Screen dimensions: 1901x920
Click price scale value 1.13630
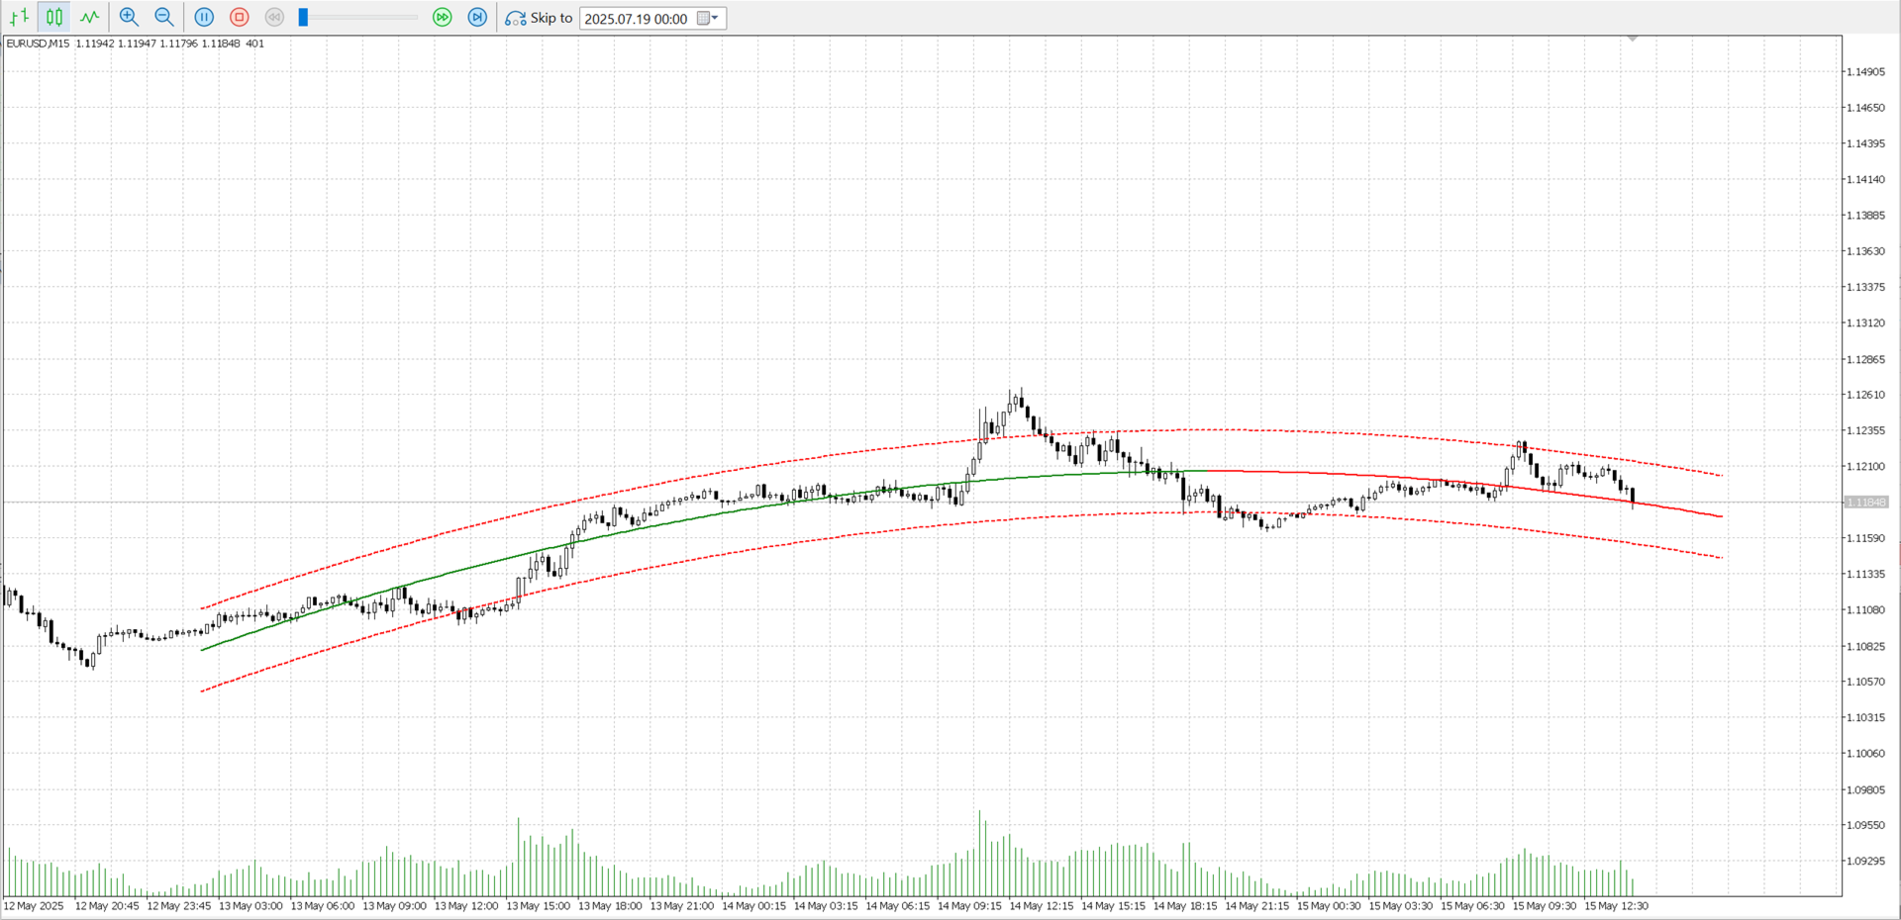[1866, 251]
